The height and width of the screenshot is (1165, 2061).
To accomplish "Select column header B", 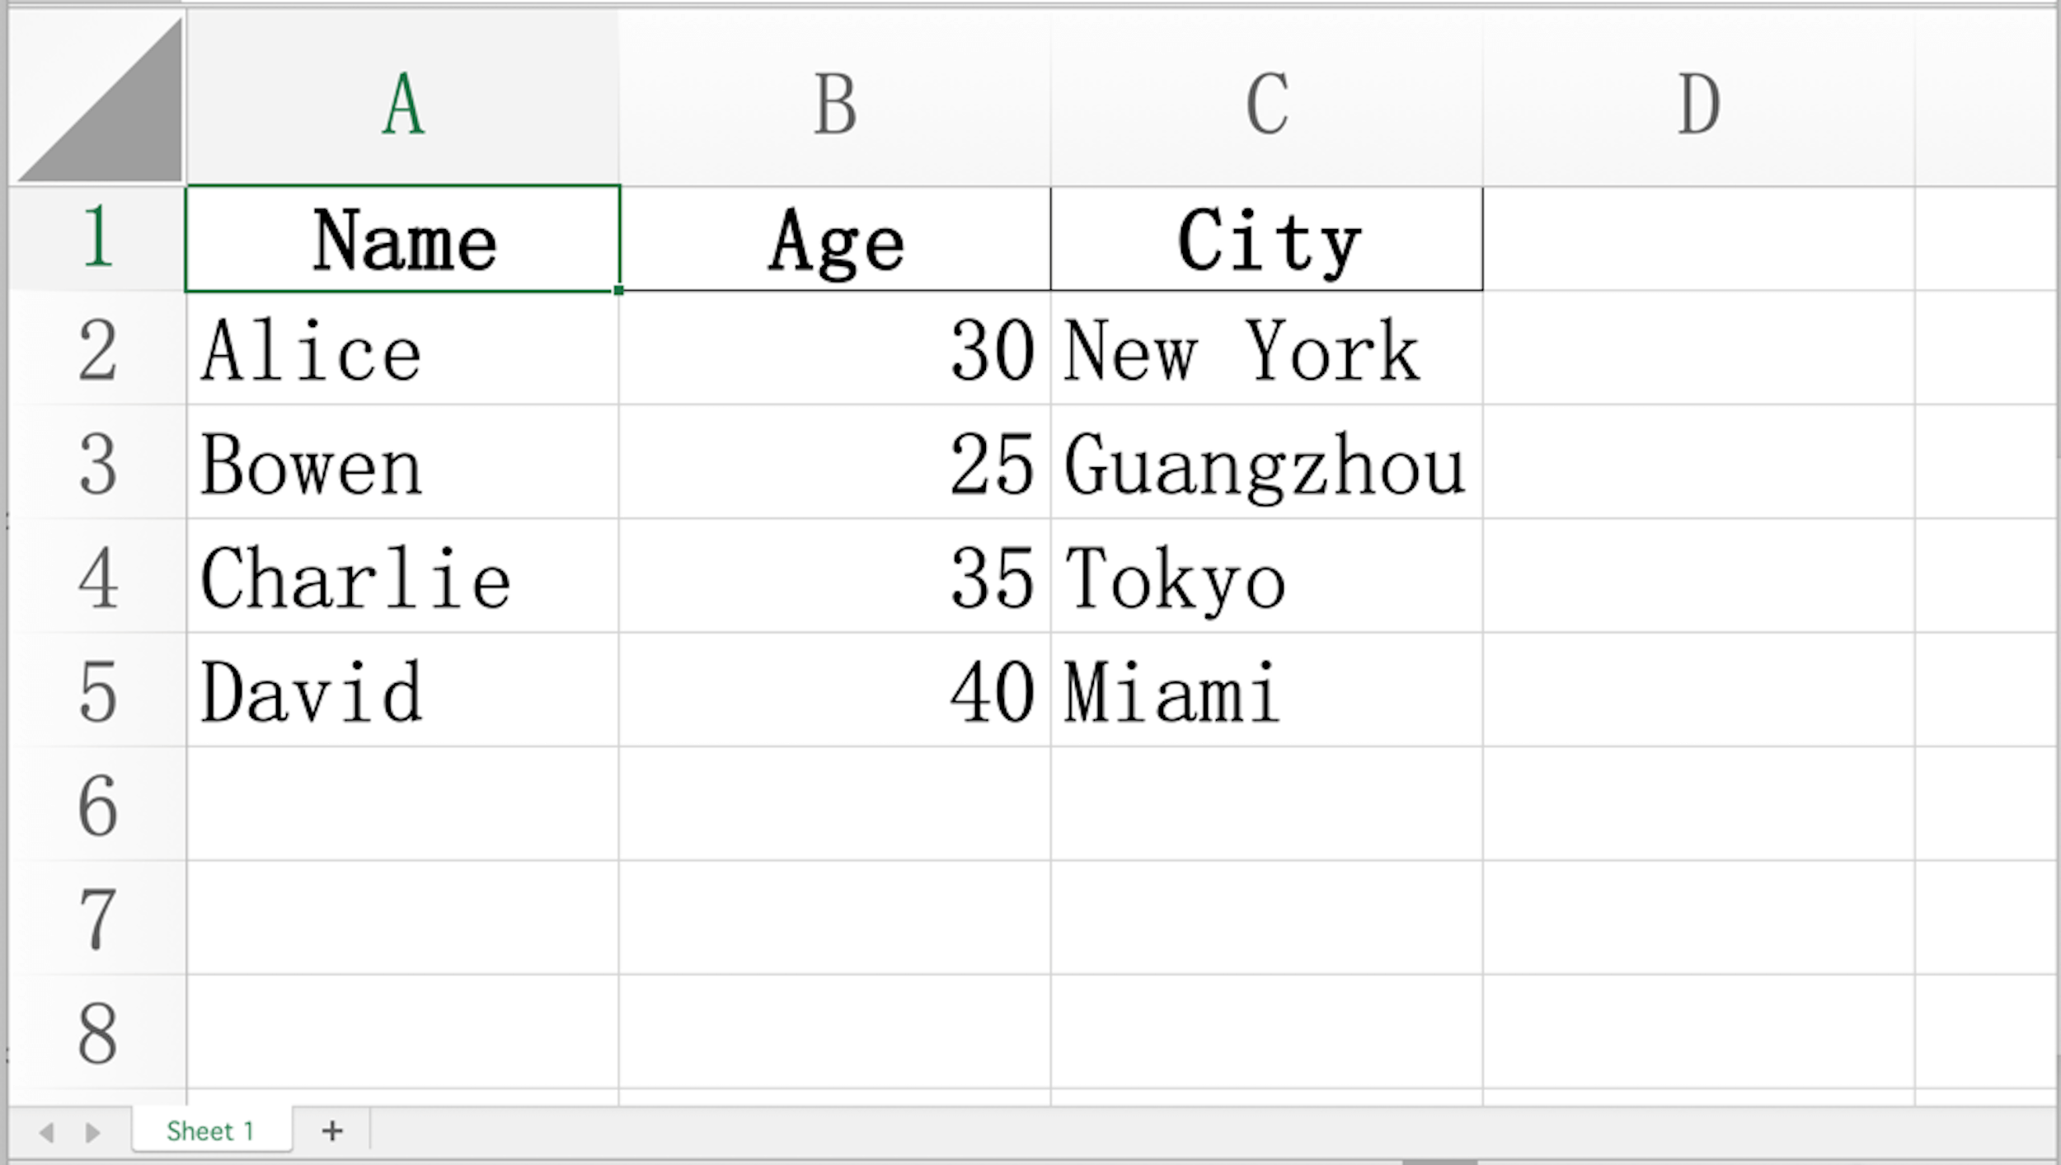I will [834, 99].
